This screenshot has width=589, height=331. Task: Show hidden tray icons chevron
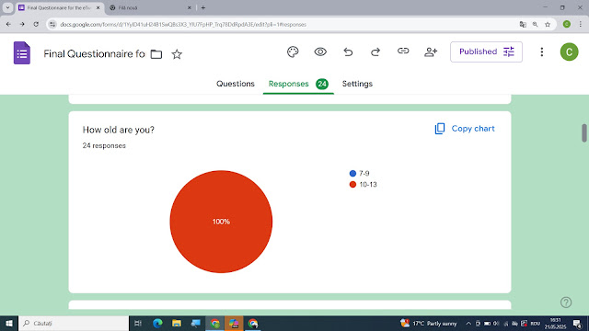468,323
